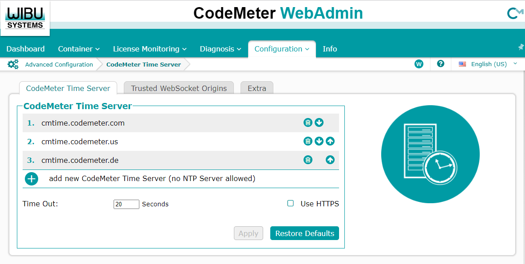
Task: Open the License Monitoring dropdown
Action: point(150,49)
